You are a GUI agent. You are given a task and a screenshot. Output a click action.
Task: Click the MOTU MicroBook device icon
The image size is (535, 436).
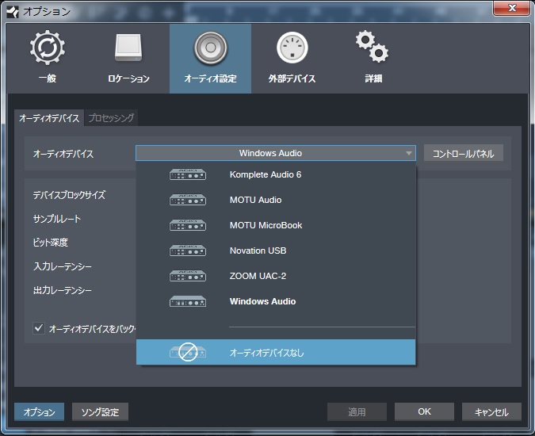point(188,225)
